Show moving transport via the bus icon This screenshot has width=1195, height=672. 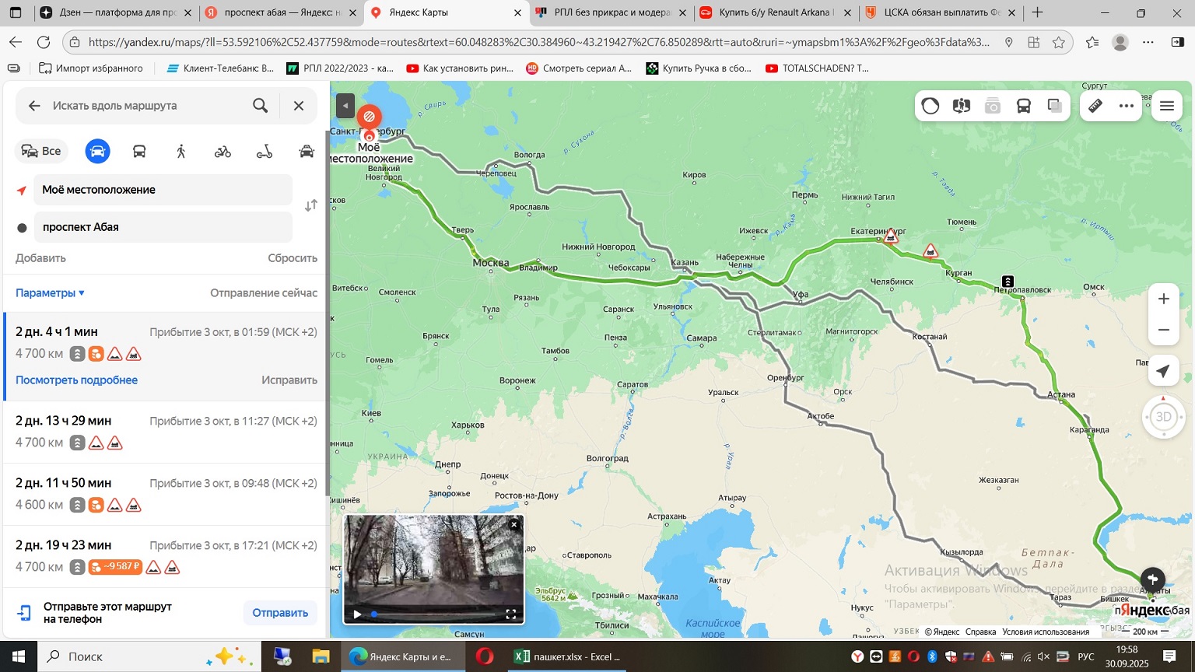(1024, 106)
